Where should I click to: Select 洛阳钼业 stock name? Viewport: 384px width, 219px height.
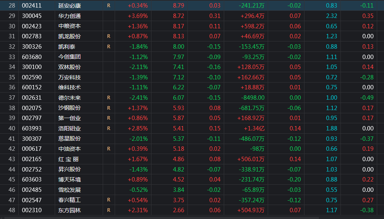[70, 128]
